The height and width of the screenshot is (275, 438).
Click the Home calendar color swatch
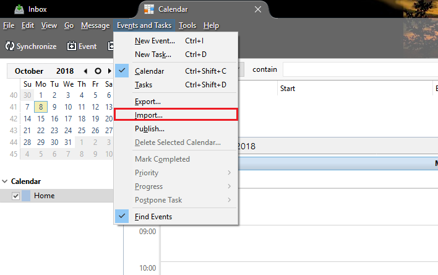tap(26, 196)
